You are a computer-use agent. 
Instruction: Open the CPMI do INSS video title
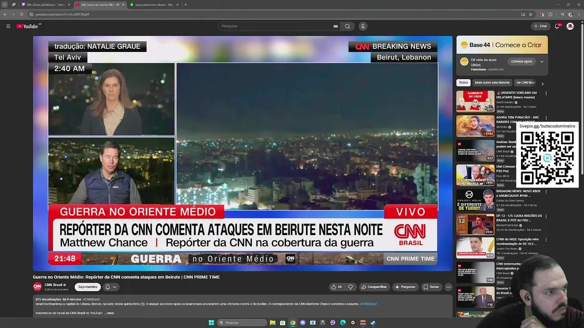click(x=517, y=241)
